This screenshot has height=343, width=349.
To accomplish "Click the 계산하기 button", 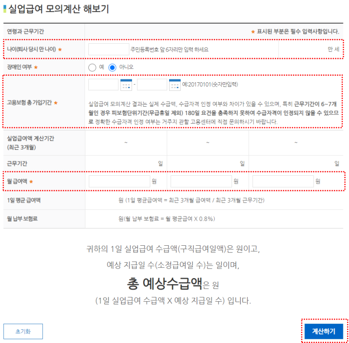I will point(324,331).
